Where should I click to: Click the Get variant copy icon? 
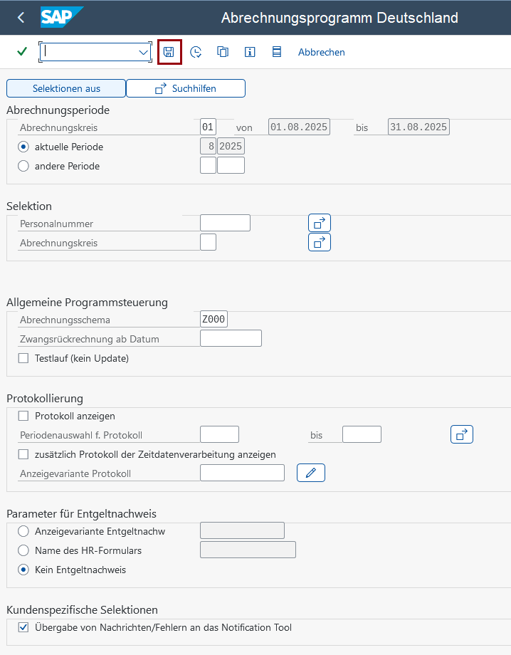(223, 52)
